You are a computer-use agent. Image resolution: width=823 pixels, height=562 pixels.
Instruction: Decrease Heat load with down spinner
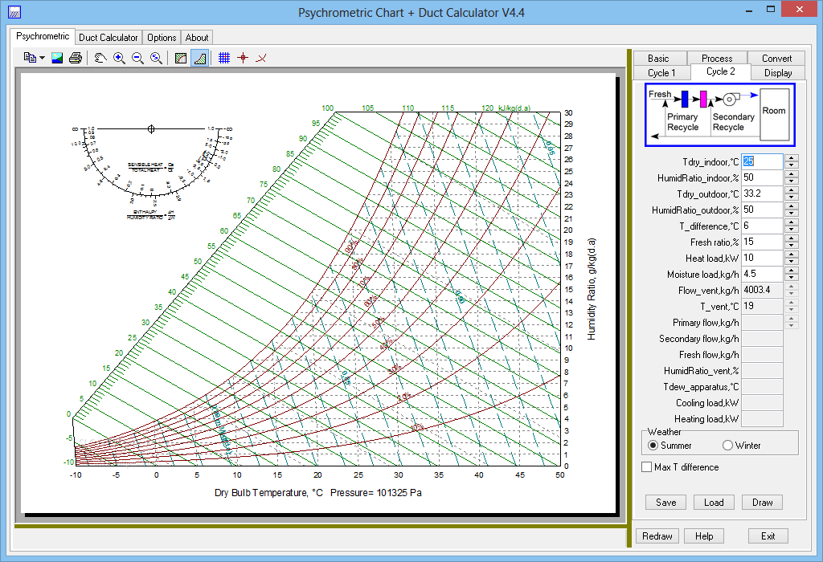pos(792,262)
